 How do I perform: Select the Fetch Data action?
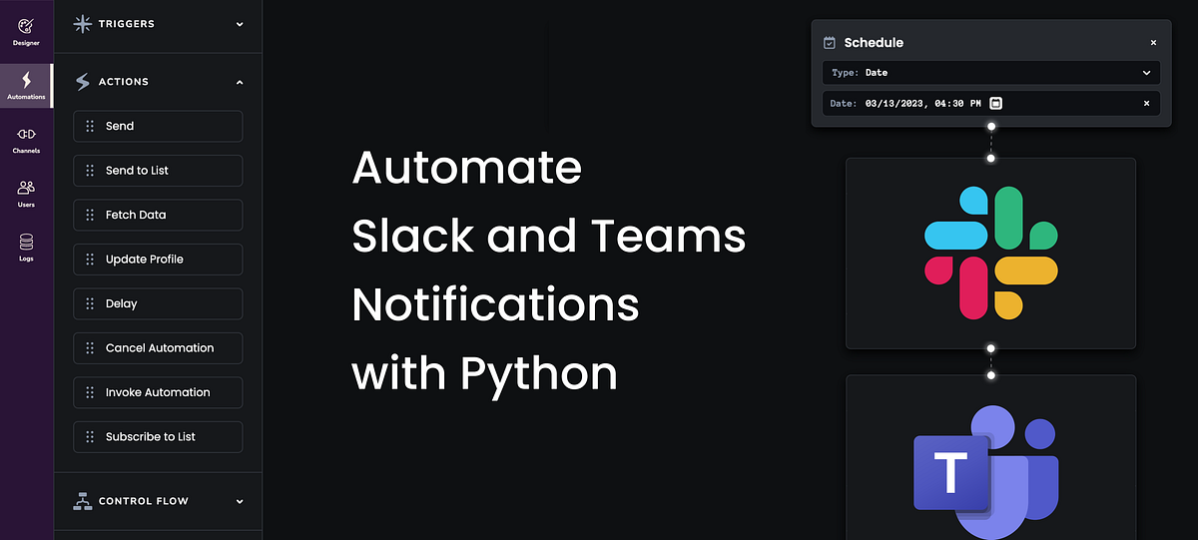158,215
